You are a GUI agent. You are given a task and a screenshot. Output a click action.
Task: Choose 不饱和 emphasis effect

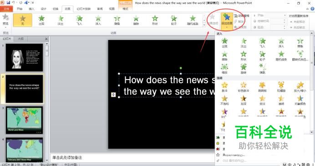point(224,100)
